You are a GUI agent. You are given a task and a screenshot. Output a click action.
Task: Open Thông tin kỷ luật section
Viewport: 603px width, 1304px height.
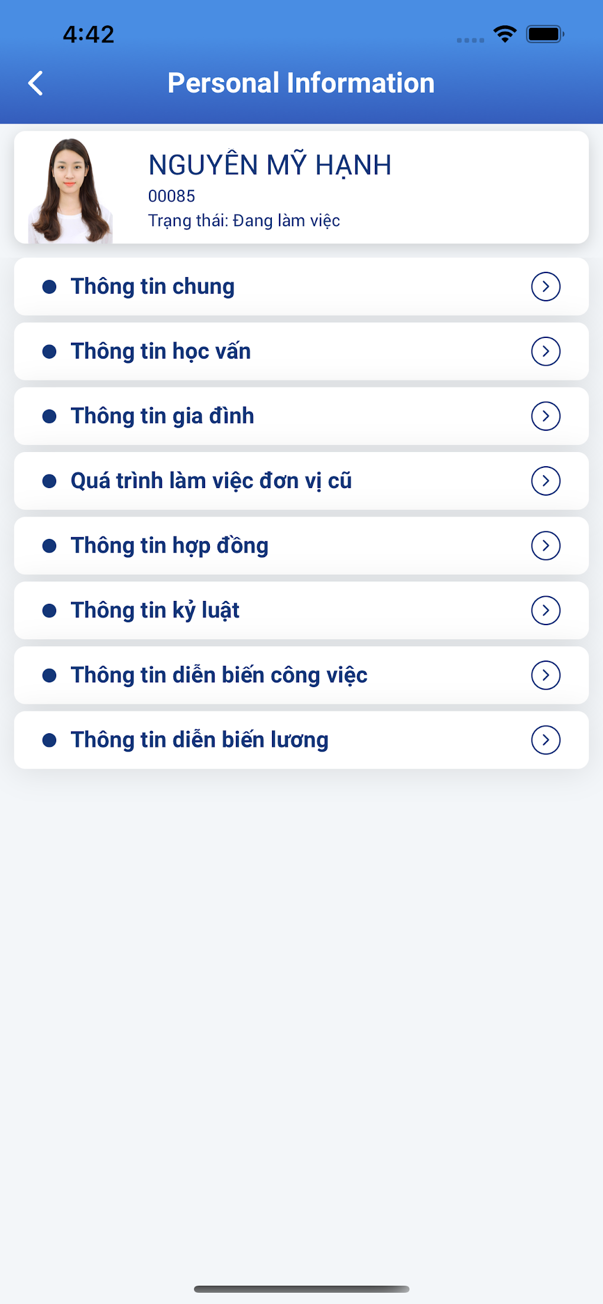(155, 611)
